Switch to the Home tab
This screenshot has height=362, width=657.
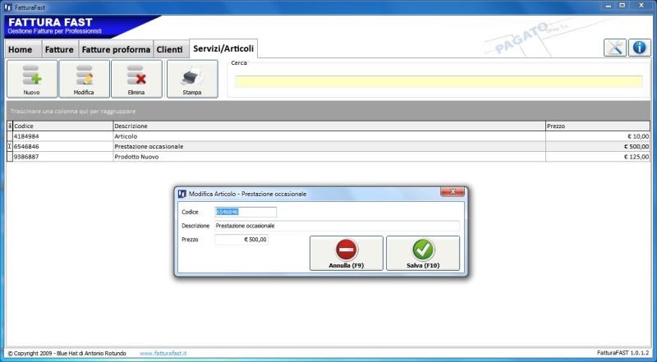[21, 50]
